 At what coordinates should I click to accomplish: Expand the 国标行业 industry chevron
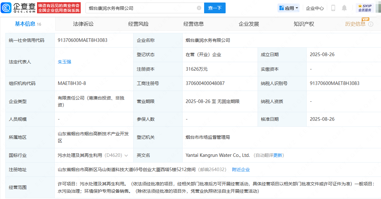[126, 156]
